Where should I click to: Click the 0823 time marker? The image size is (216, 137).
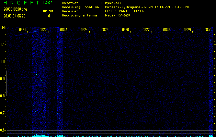(64, 30)
